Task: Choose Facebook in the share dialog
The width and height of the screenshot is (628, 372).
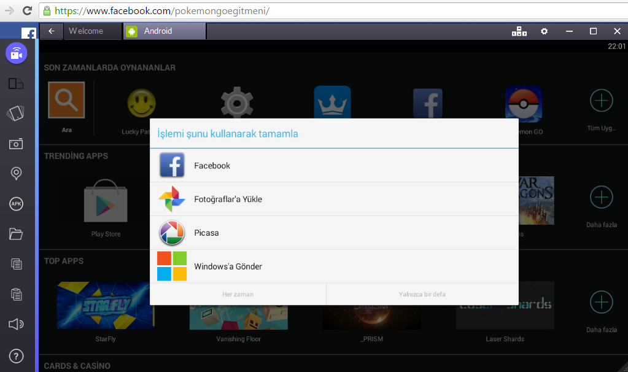Action: click(x=334, y=165)
